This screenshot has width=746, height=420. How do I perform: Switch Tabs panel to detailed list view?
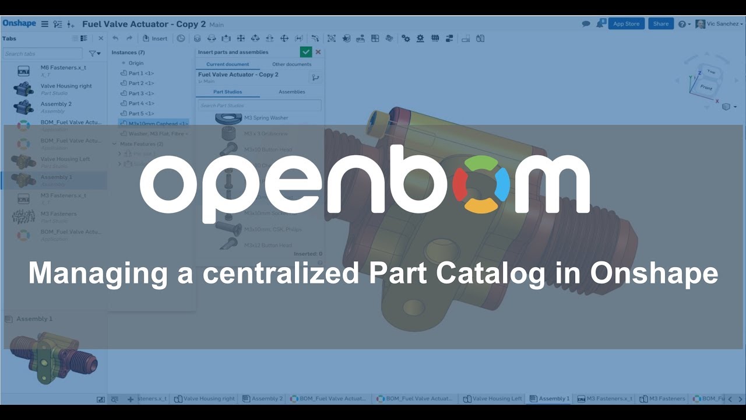[x=84, y=38]
